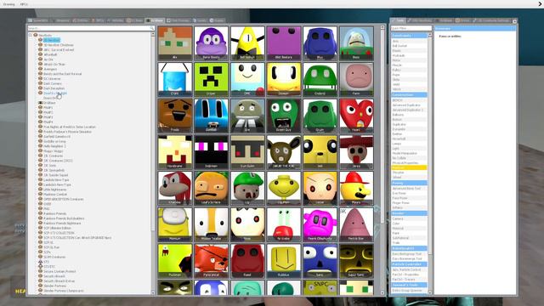The height and width of the screenshot is (306, 544).
Task: Open the 3D Nextbot Christmas category
Action: click(59, 45)
